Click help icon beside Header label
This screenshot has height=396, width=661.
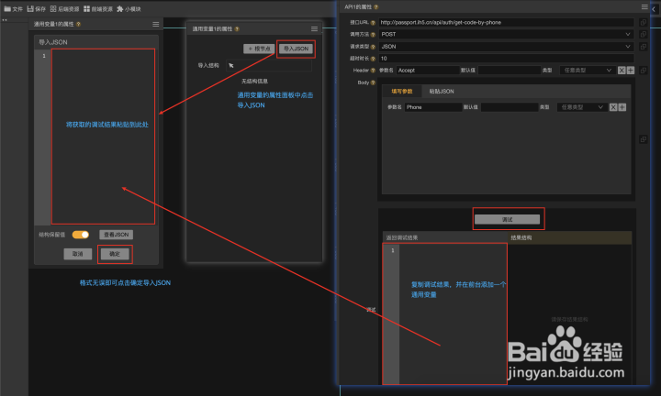(373, 71)
